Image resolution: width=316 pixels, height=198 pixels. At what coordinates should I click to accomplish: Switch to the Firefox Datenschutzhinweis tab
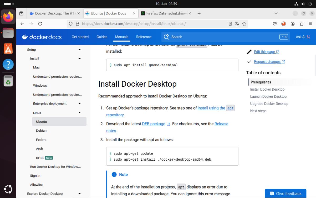tap(166, 13)
